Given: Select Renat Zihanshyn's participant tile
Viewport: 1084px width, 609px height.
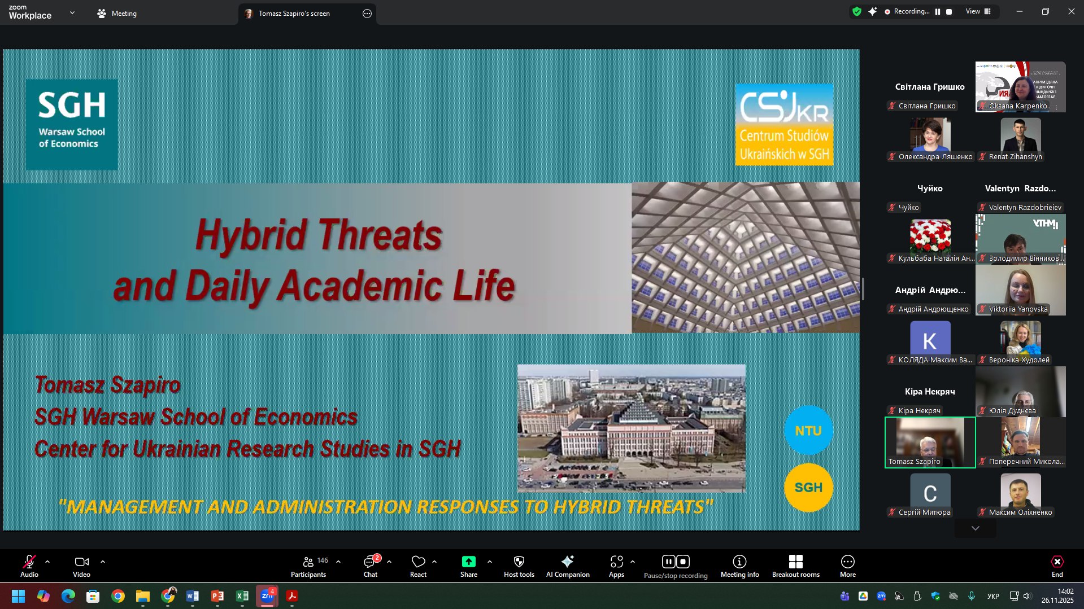Looking at the screenshot, I should [1021, 138].
